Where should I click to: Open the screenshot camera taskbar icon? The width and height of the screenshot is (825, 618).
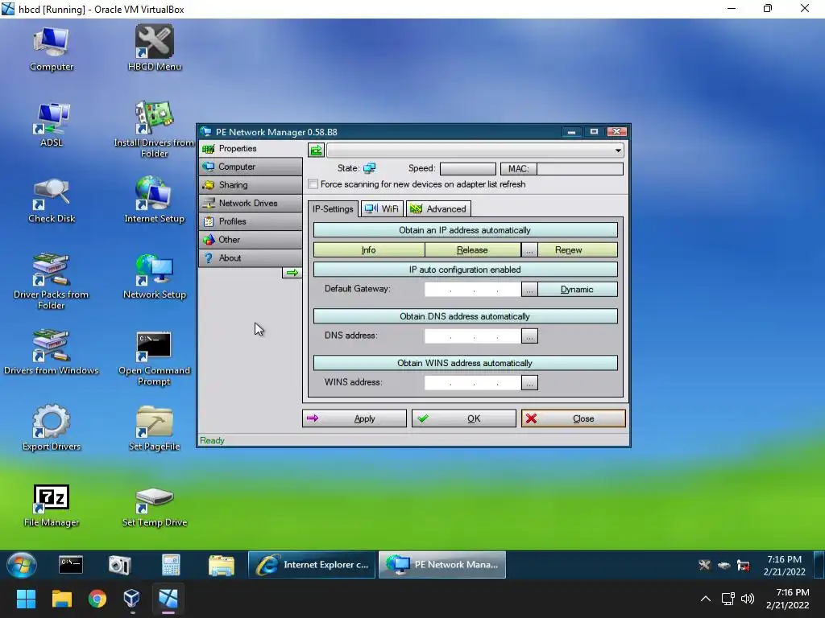119,565
